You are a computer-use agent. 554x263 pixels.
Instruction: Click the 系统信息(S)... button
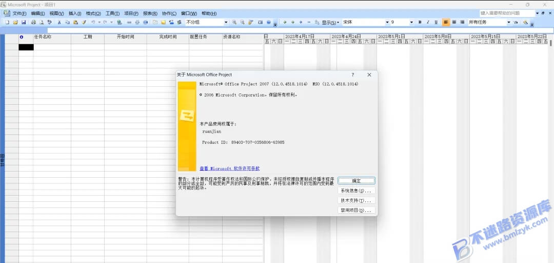click(x=356, y=191)
